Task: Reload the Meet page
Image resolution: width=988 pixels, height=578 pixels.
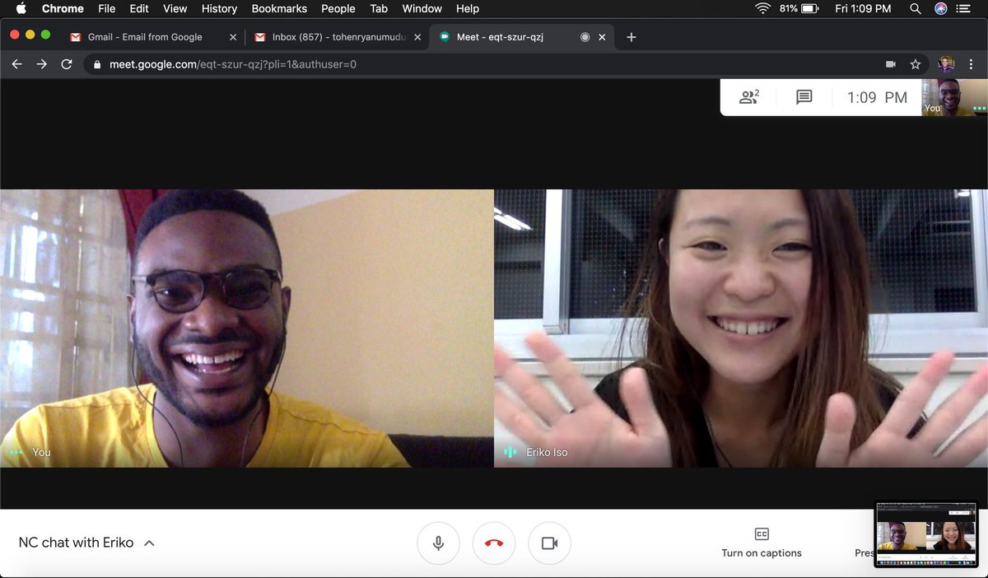Action: click(67, 64)
